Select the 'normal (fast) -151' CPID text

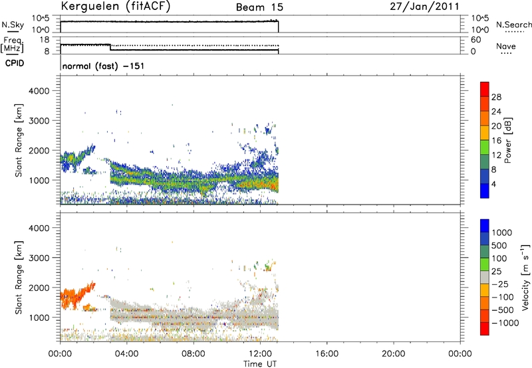103,66
